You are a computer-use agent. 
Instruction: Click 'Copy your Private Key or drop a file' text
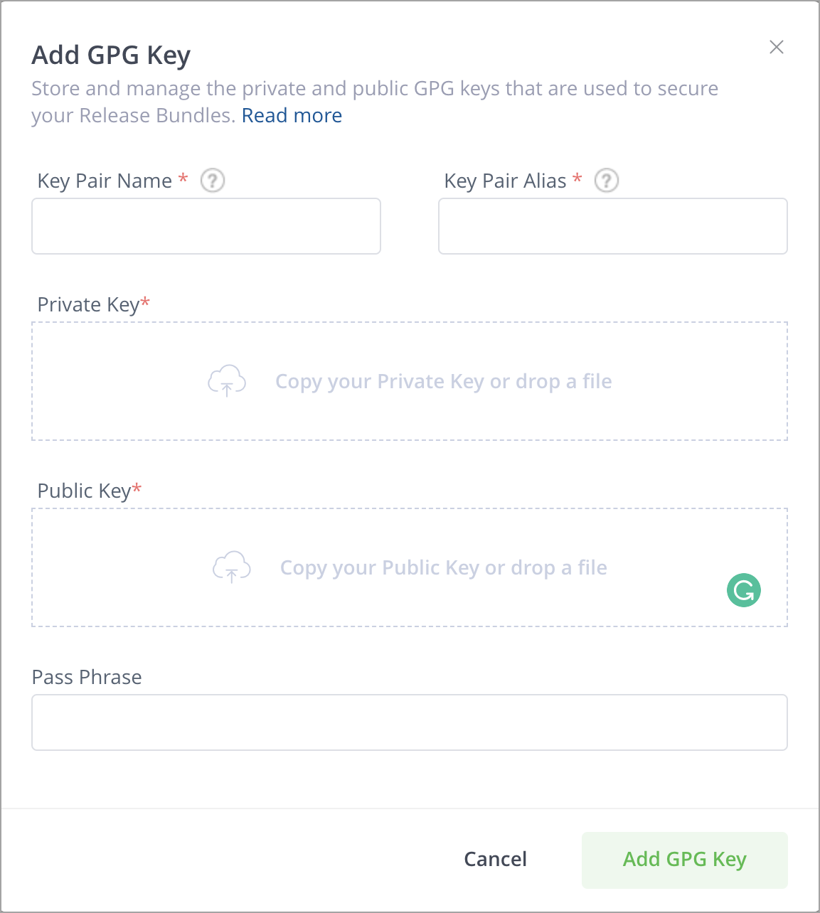click(x=444, y=381)
